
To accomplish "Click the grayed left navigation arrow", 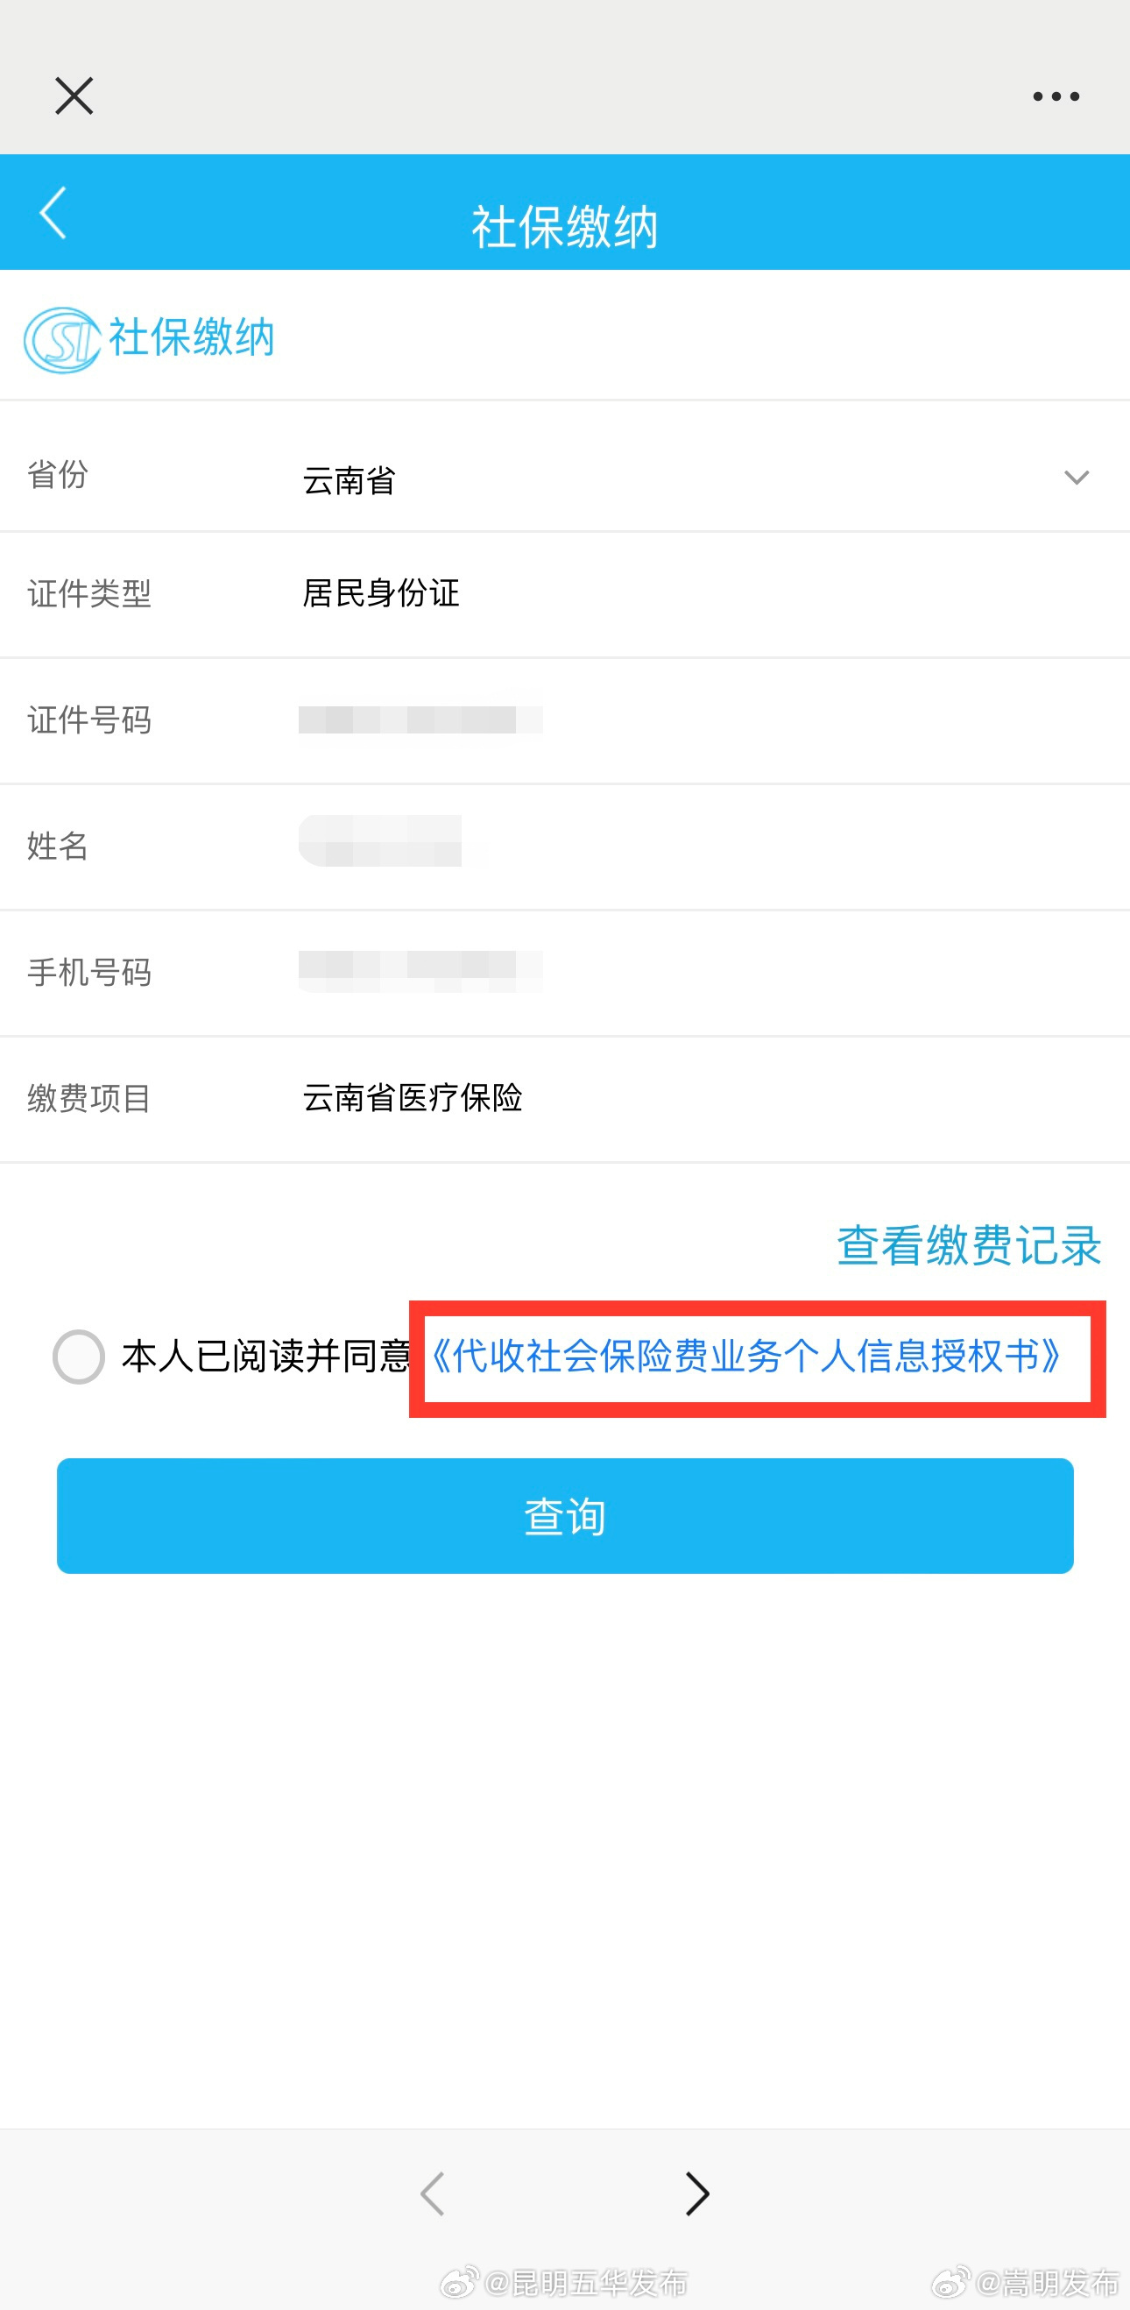I will pyautogui.click(x=433, y=2194).
